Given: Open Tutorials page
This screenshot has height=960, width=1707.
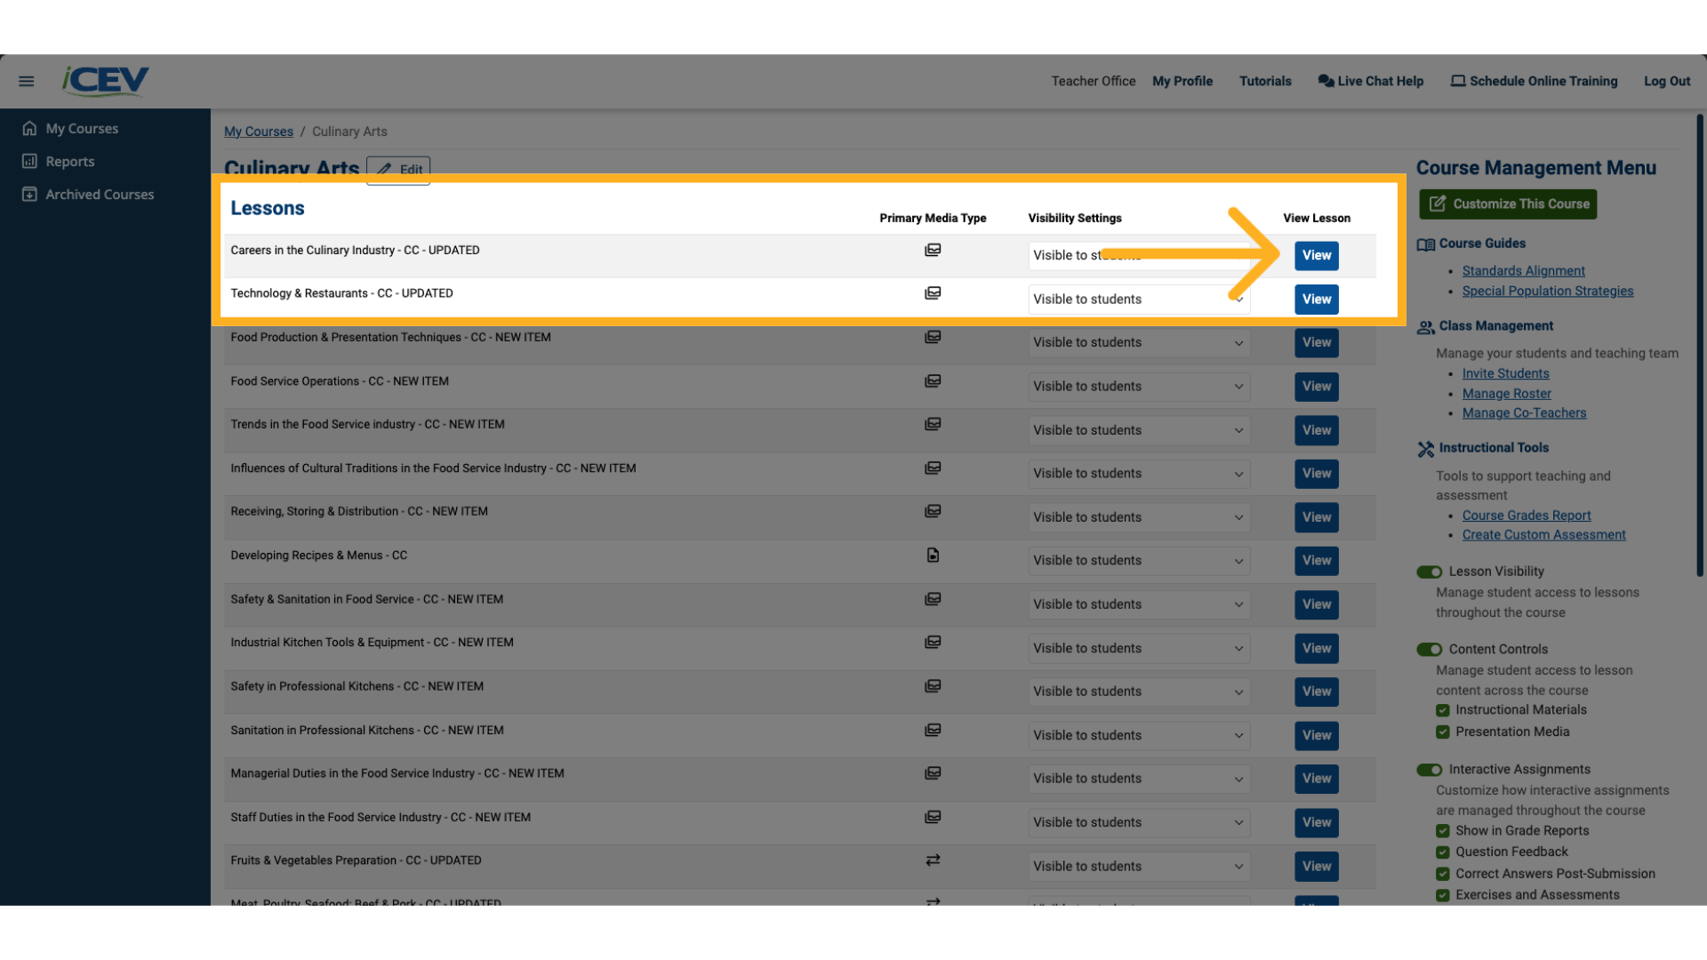Looking at the screenshot, I should [1265, 81].
